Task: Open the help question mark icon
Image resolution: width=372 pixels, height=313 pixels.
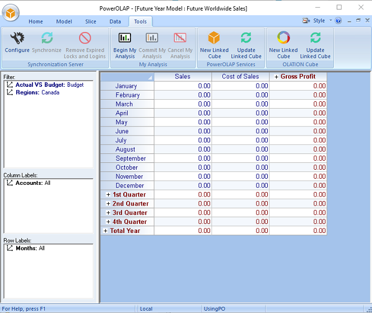Action: pyautogui.click(x=338, y=21)
